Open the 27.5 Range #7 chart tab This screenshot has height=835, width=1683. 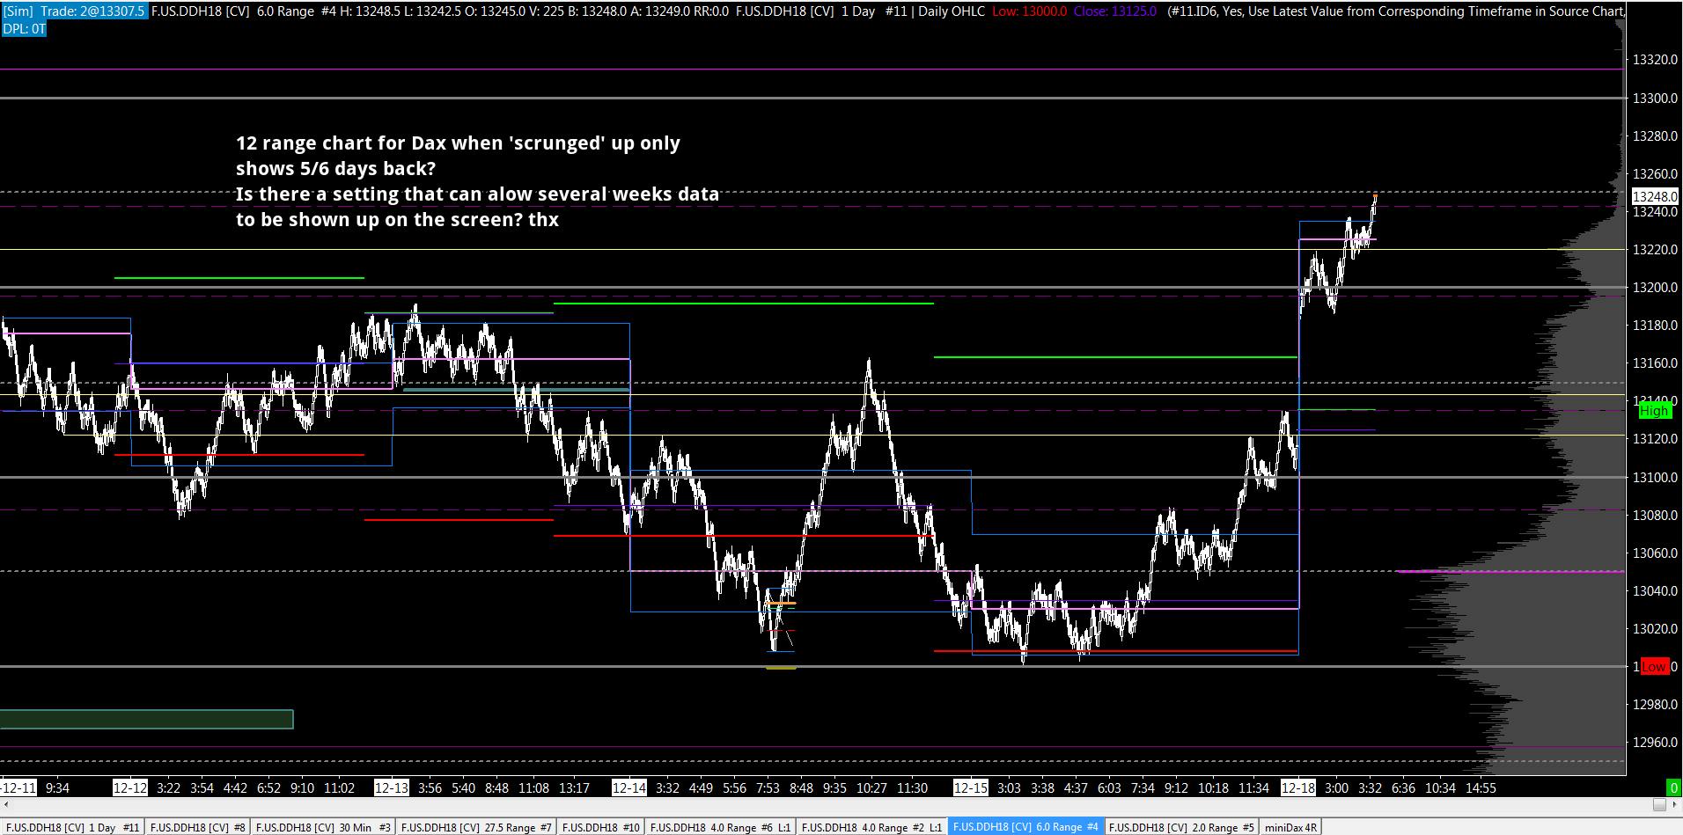point(476,827)
